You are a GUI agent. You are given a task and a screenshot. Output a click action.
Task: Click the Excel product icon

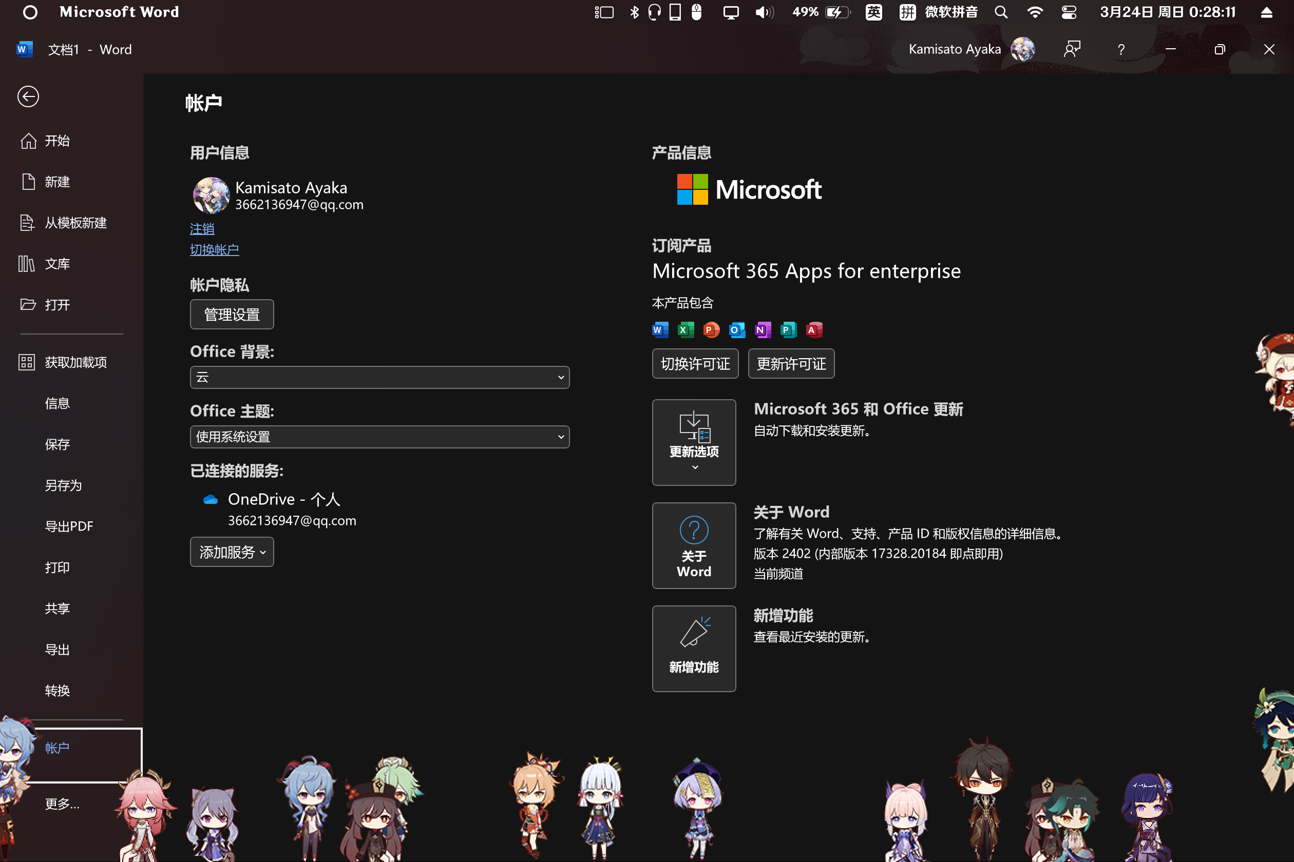(x=686, y=330)
